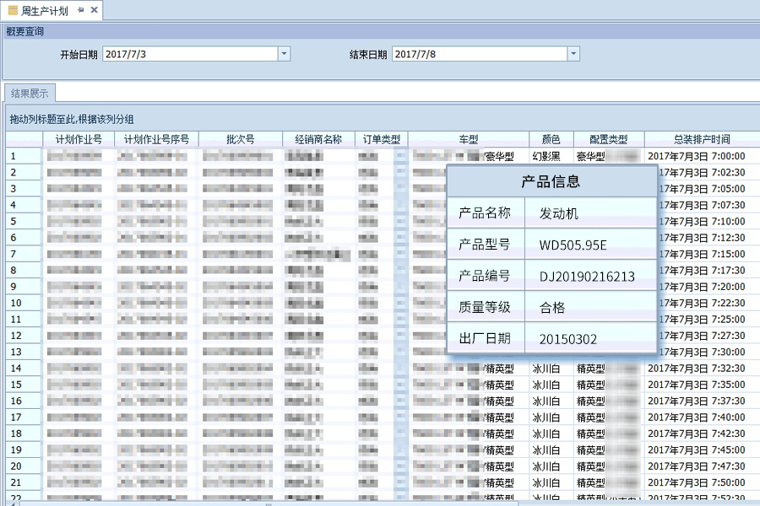Click time cell 2017年7月3日 7:40:00
The image size is (760, 506).
coord(697,417)
